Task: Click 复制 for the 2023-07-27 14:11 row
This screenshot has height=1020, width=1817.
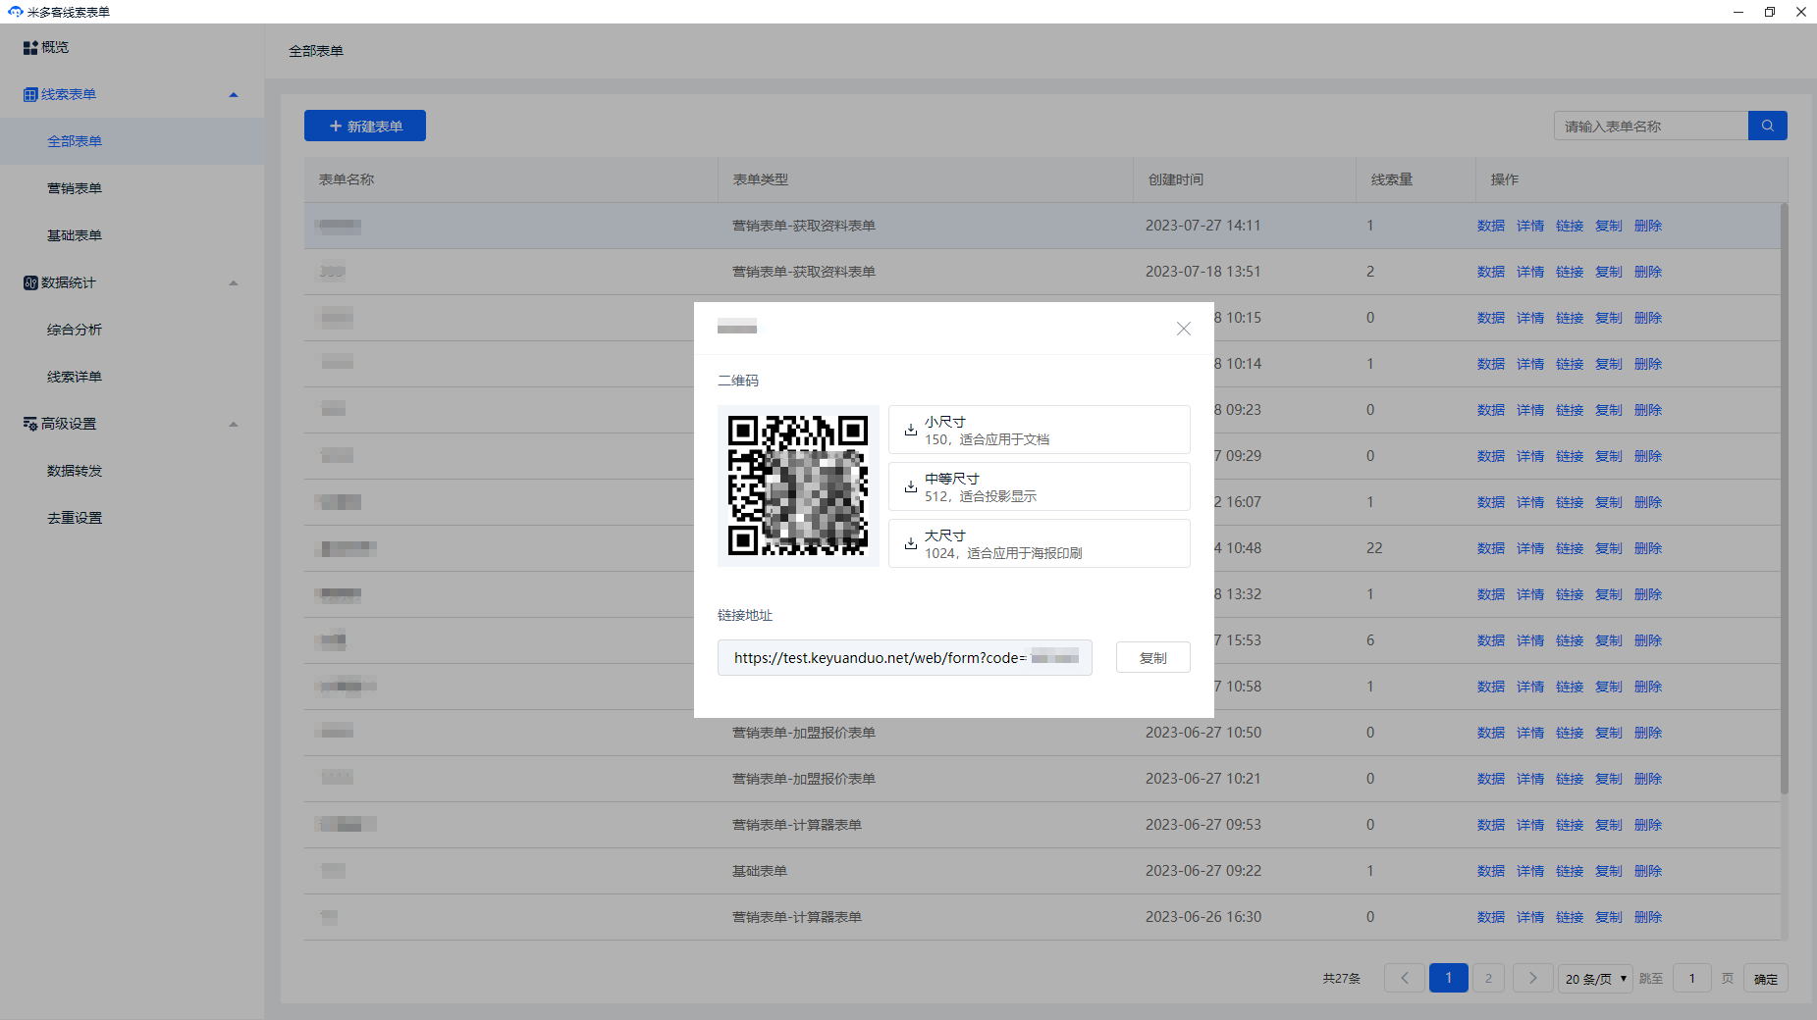Action: (x=1608, y=226)
